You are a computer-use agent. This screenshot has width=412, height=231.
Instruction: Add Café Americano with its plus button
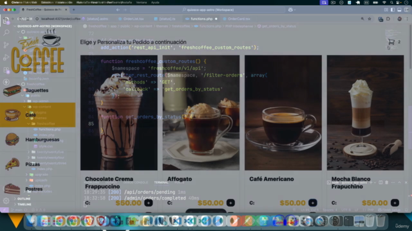(313, 203)
